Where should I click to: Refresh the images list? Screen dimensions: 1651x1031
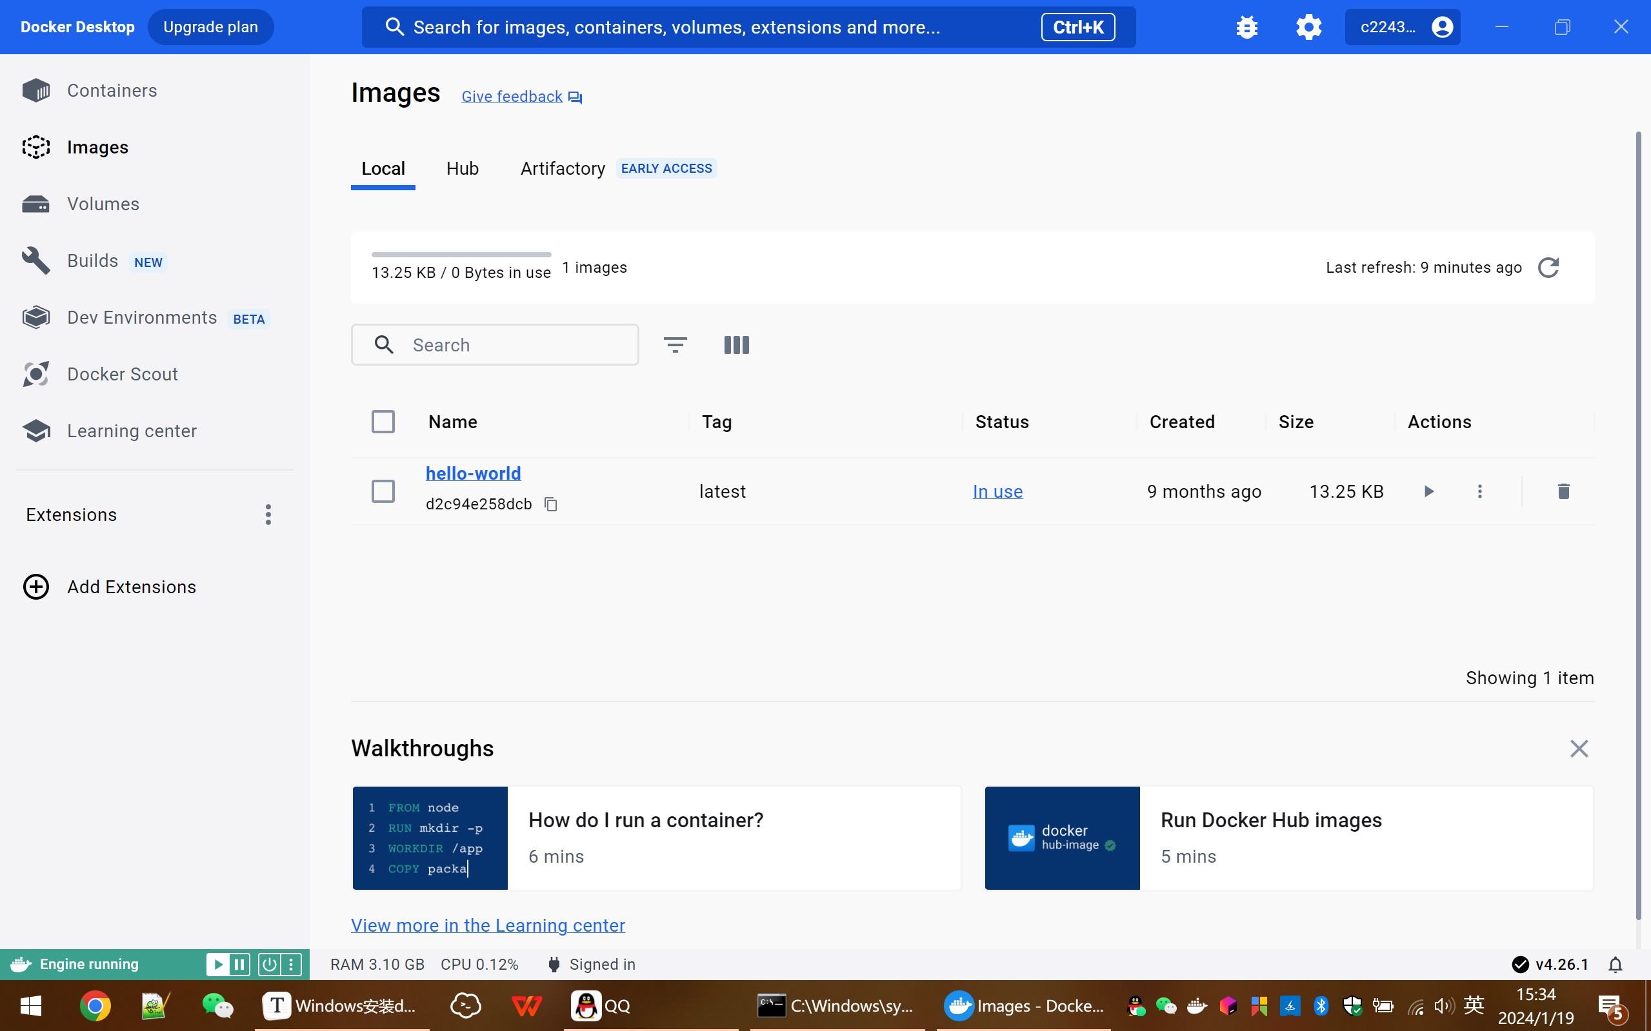coord(1548,268)
